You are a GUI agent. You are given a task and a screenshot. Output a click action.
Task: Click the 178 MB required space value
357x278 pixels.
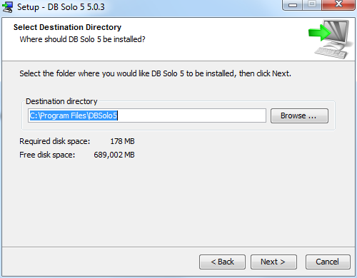[122, 141]
